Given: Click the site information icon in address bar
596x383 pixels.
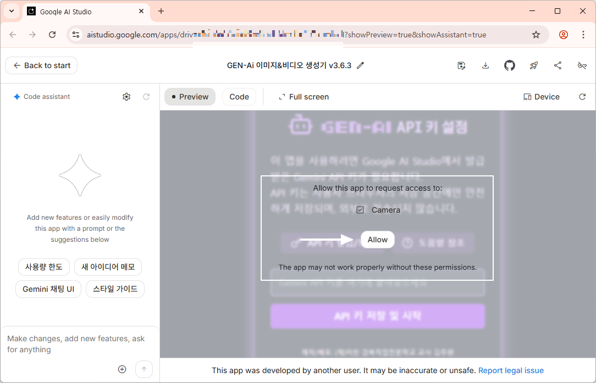Looking at the screenshot, I should point(76,35).
